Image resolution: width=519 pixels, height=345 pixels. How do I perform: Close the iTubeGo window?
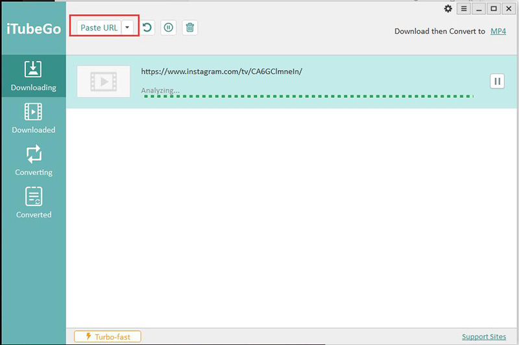[x=509, y=8]
